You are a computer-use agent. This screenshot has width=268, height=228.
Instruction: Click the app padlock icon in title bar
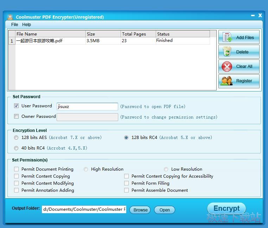[10, 17]
